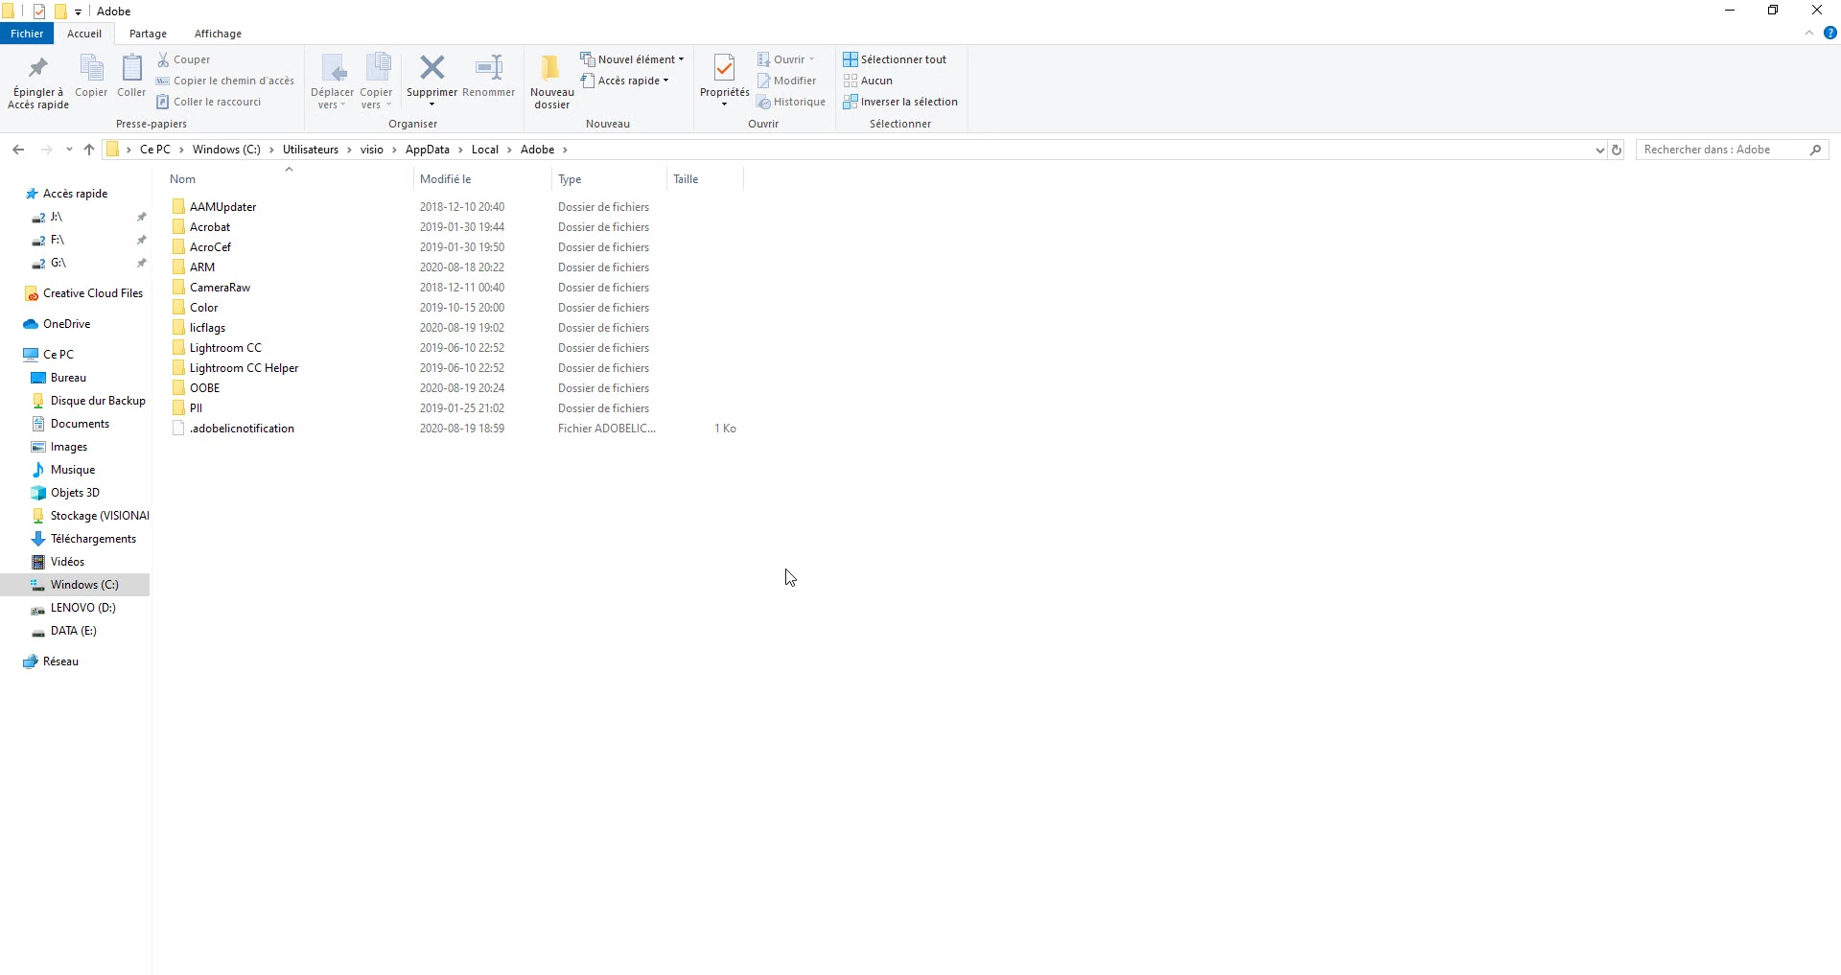Click Inverser la sélection
This screenshot has width=1841, height=975.
pos(900,102)
